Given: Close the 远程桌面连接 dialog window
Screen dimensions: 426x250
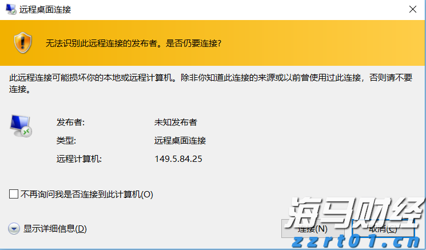Looking at the screenshot, I should [x=412, y=10].
